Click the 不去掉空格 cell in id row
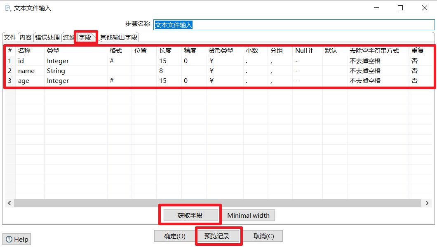The width and height of the screenshot is (437, 247). point(378,61)
